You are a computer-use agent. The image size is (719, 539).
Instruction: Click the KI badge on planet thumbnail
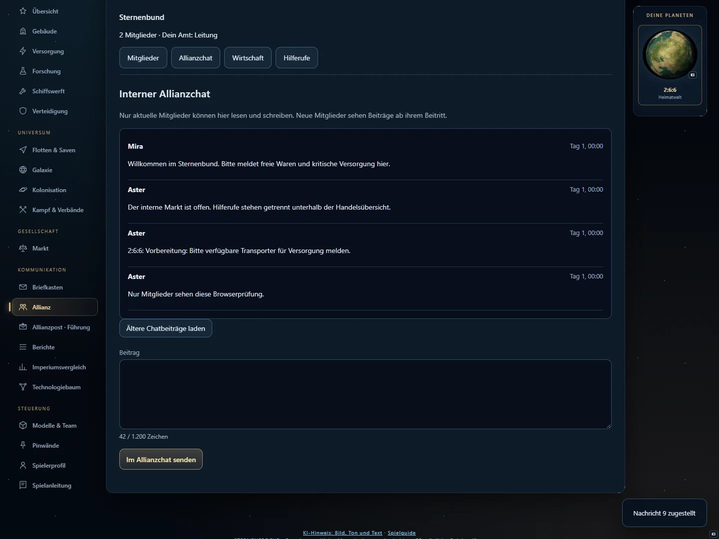[693, 75]
